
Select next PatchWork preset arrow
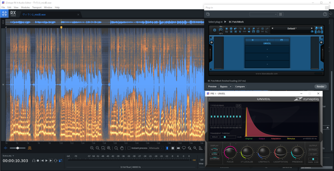[312, 28]
